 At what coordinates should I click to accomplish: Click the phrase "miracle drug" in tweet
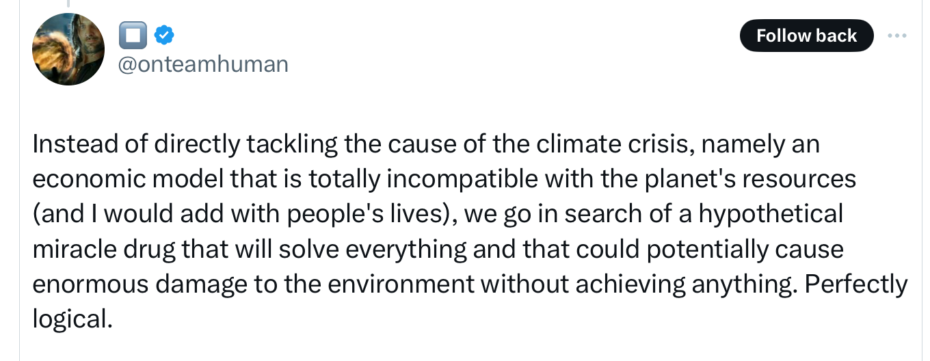pyautogui.click(x=102, y=249)
